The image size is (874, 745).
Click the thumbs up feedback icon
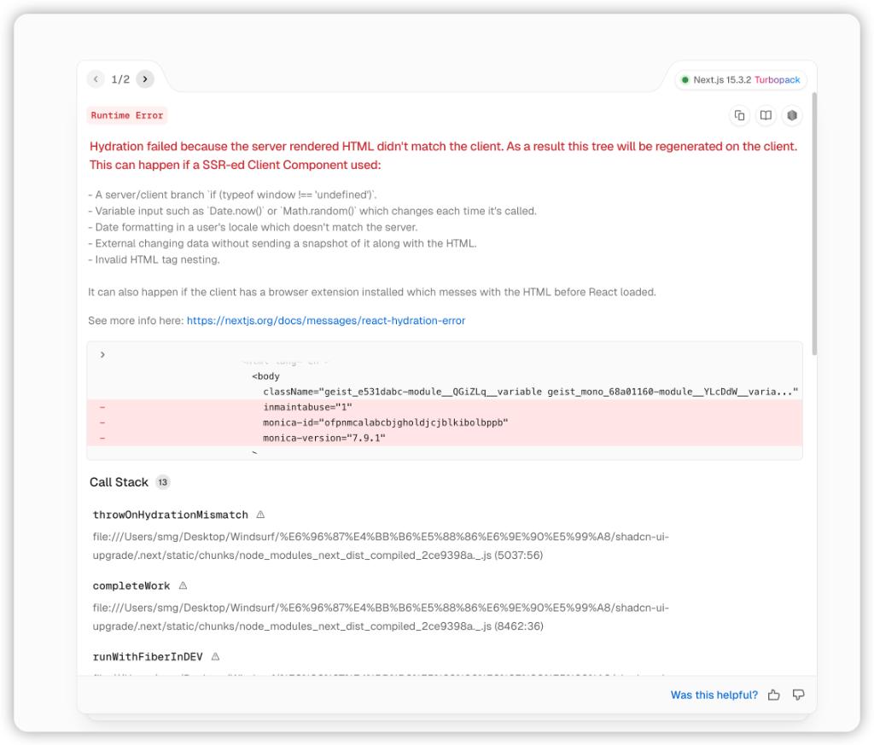[773, 695]
